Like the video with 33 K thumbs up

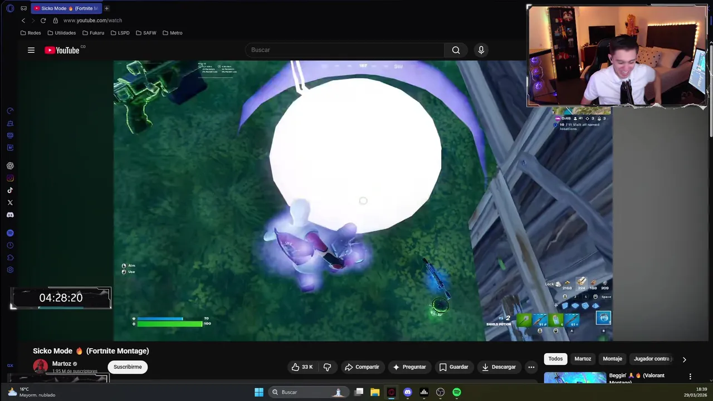[x=301, y=367]
